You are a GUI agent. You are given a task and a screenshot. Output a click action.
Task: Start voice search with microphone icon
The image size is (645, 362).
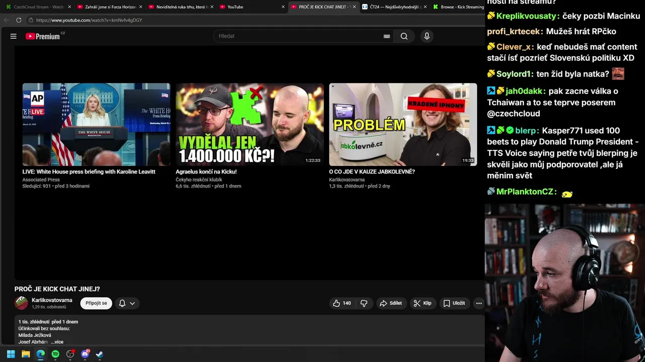click(x=427, y=36)
